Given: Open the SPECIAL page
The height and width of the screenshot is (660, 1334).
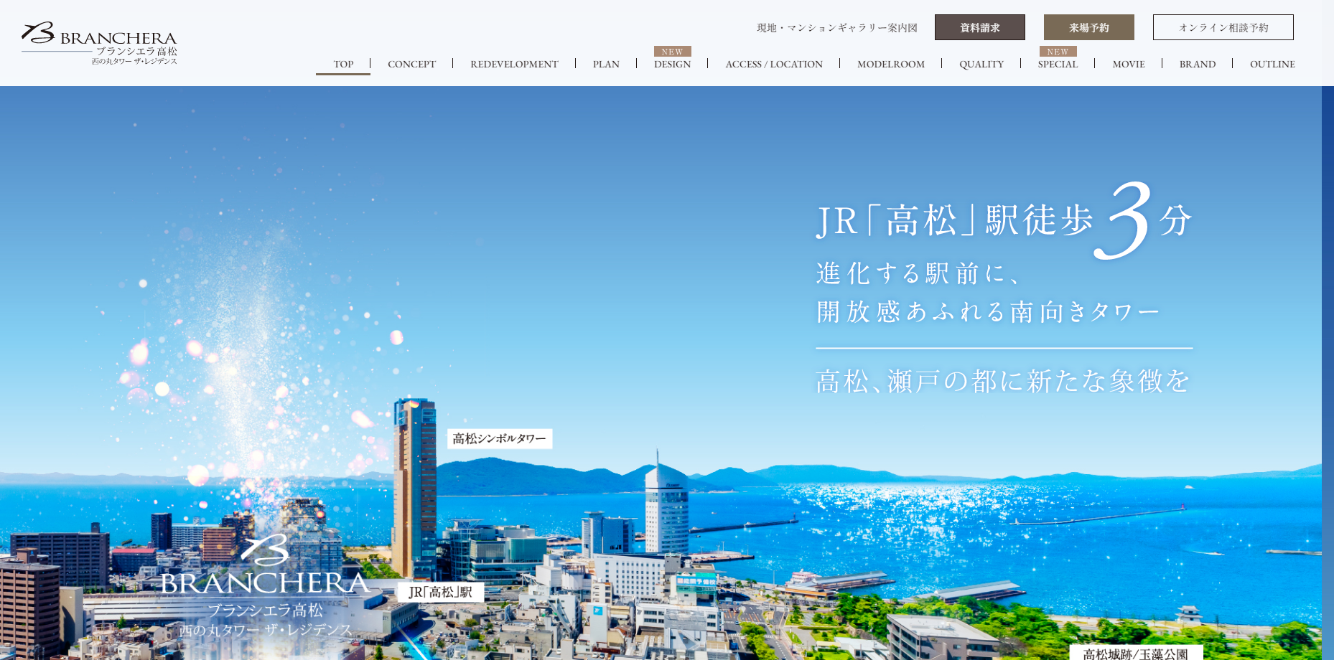Looking at the screenshot, I should 1058,64.
